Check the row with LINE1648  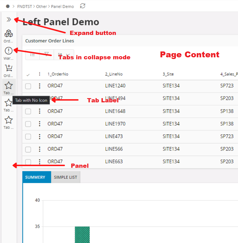[28, 111]
